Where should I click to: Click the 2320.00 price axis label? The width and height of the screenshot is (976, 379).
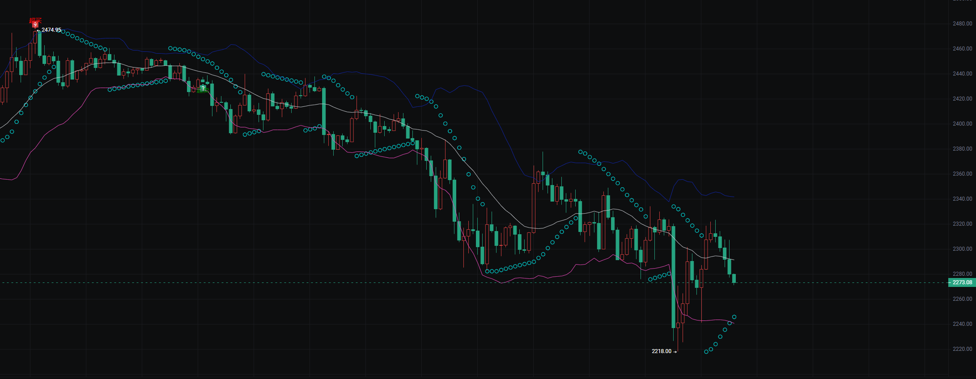point(962,224)
